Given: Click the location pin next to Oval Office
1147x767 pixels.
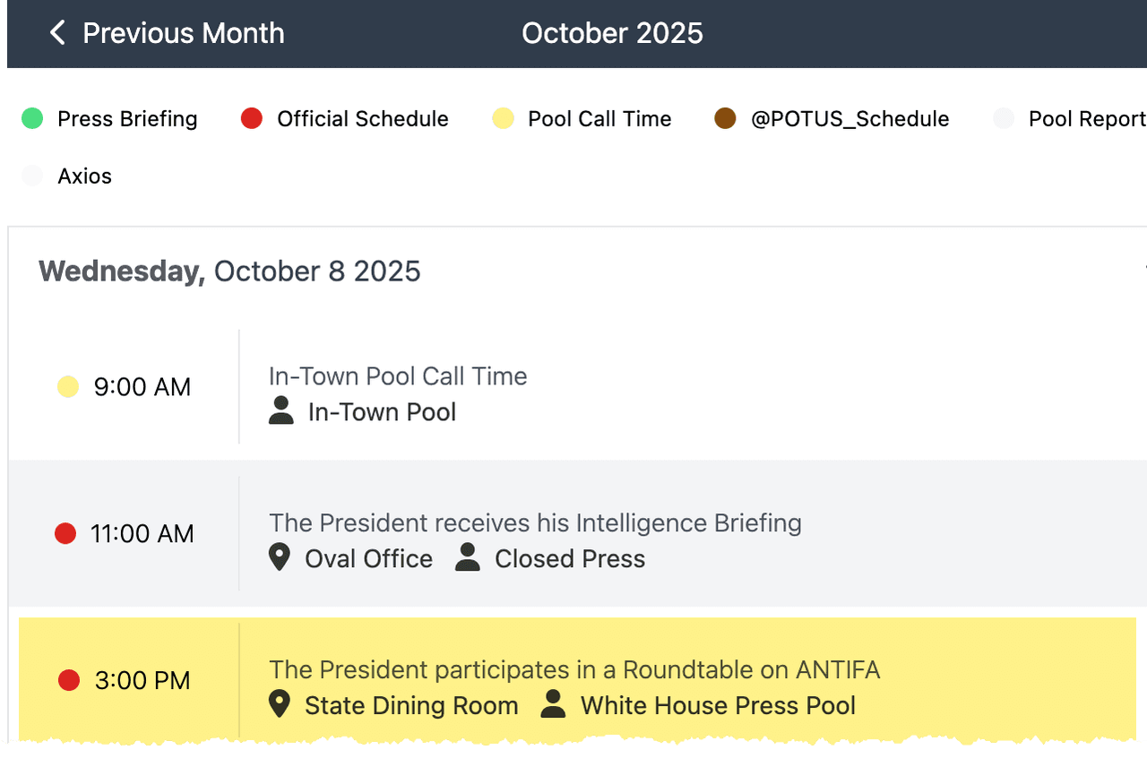Looking at the screenshot, I should tap(280, 558).
